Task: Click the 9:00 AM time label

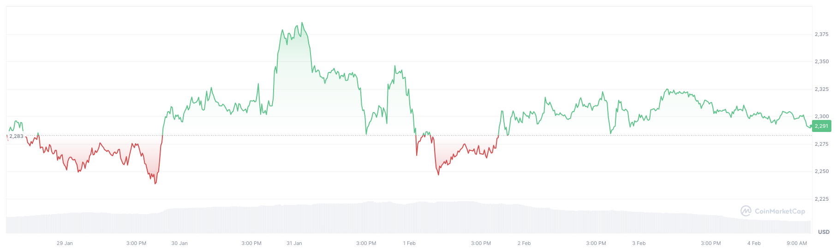Action: tap(797, 243)
